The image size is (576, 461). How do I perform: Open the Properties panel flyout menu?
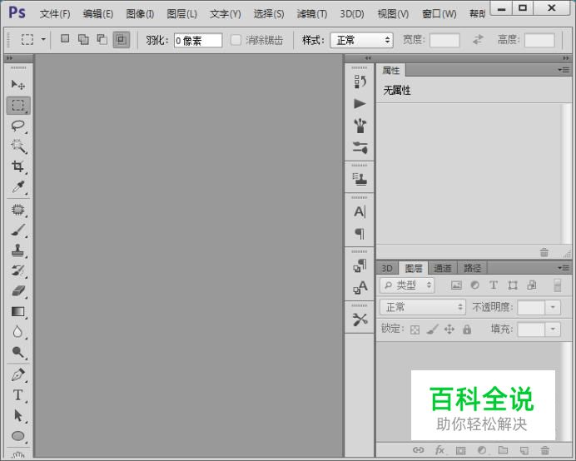click(x=564, y=70)
